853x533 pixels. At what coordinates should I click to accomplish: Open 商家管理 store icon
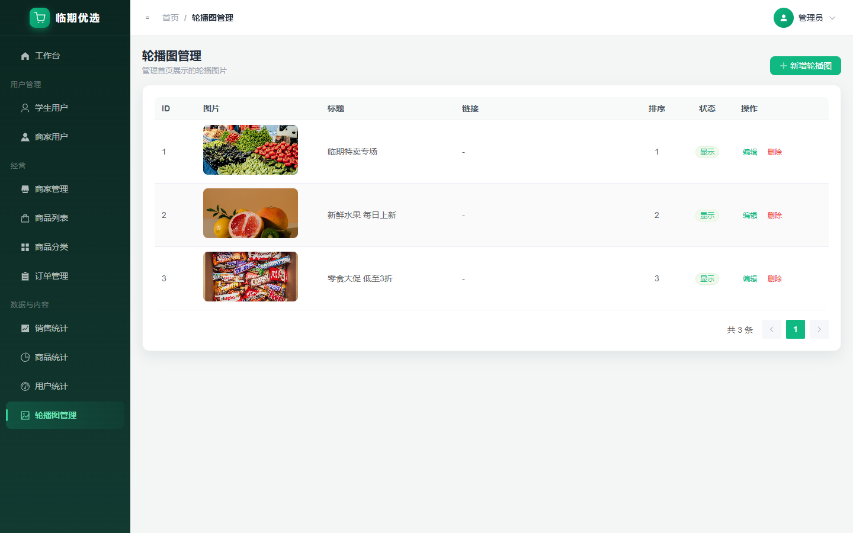coord(25,189)
